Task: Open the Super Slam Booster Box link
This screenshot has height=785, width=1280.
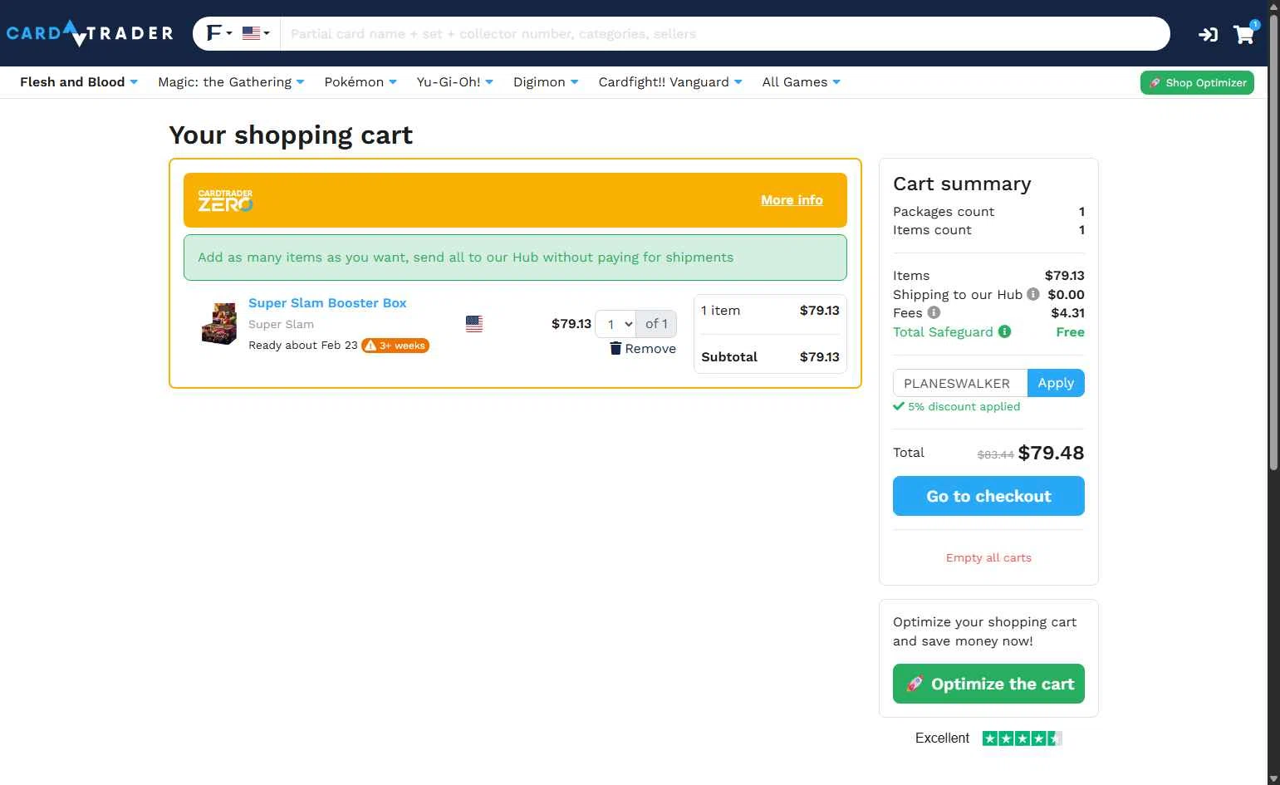Action: coord(327,303)
